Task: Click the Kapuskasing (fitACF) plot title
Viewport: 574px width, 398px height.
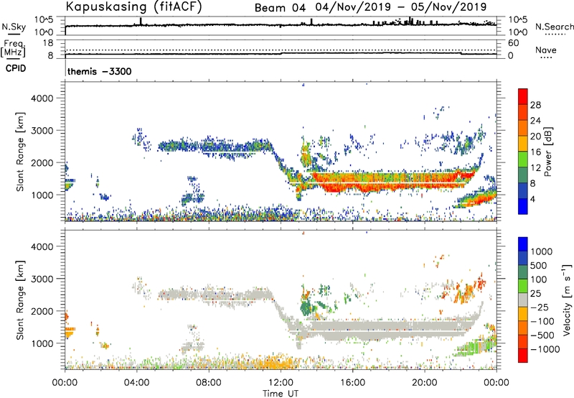Action: click(x=133, y=6)
